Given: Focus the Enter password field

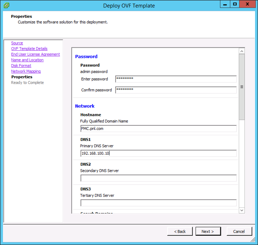Looking at the screenshot, I should (176, 79).
